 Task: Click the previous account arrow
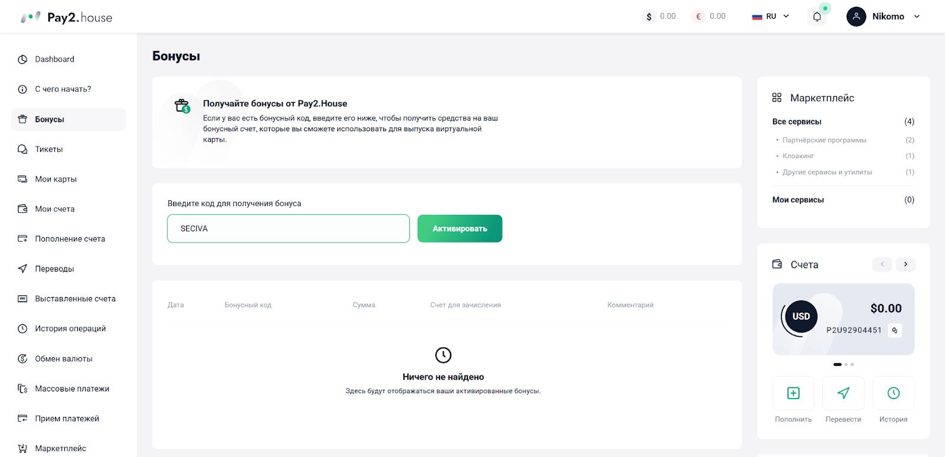(x=882, y=264)
